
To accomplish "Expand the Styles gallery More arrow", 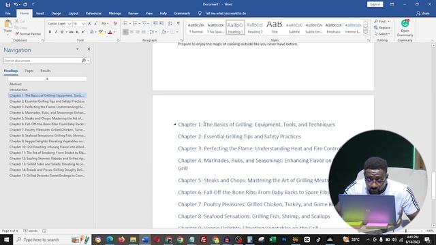I will tap(366, 33).
